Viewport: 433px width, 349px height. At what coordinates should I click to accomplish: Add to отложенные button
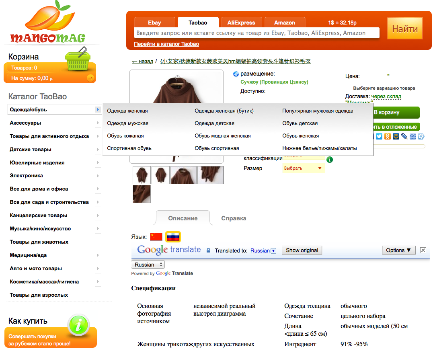point(396,127)
